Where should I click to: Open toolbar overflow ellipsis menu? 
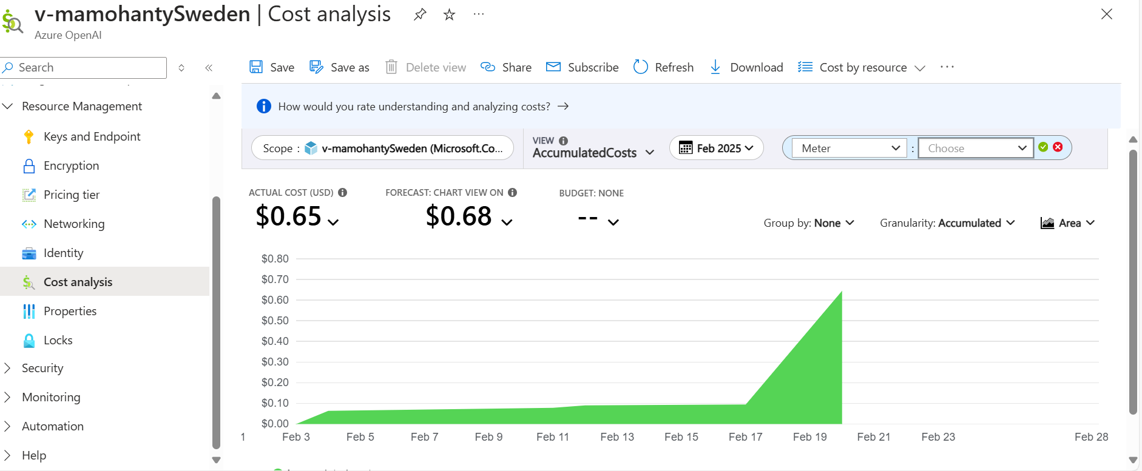tap(947, 67)
